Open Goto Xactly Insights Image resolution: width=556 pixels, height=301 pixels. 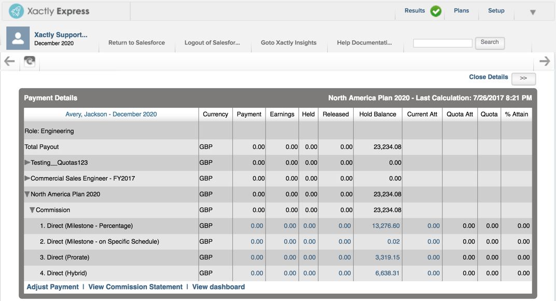(x=289, y=42)
